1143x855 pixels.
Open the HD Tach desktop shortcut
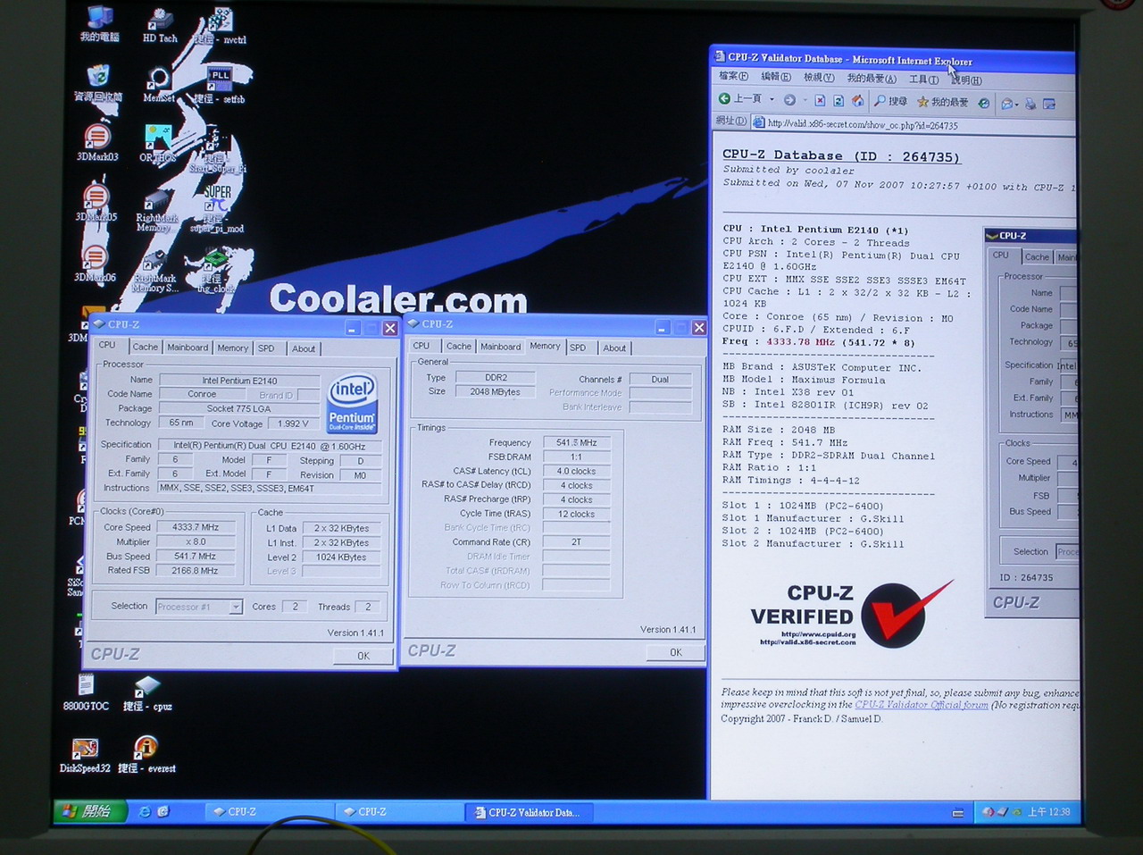[160, 24]
